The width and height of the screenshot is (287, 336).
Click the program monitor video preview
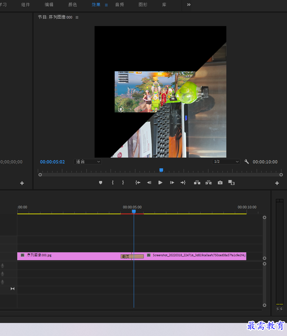tap(160, 92)
